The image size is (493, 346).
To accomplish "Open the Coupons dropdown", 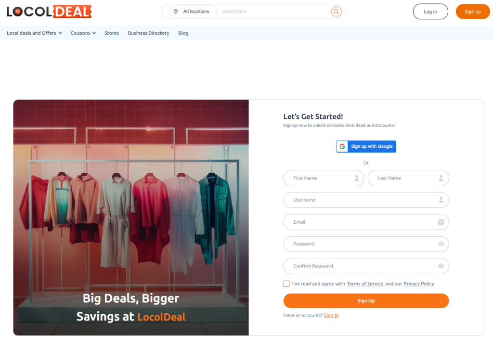I will [x=83, y=33].
